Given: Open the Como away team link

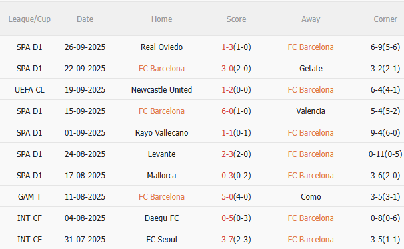Looking at the screenshot, I should 311,197.
